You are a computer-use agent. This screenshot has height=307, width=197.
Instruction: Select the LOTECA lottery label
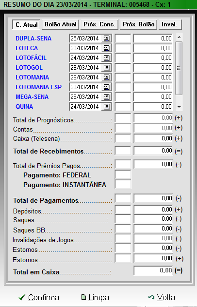(x=27, y=48)
